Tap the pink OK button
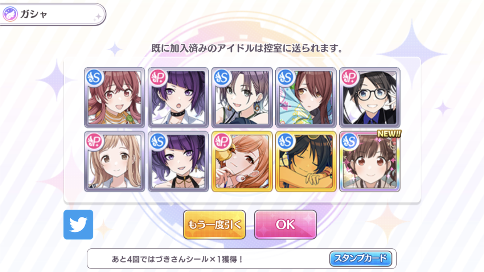484x272 pixels. 286,224
